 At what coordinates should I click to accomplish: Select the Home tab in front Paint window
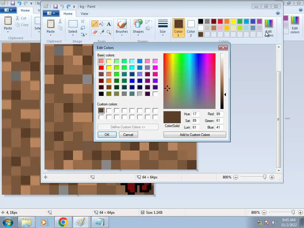coord(68,14)
